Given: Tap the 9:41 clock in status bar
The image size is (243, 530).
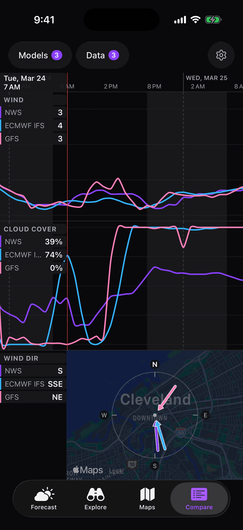Looking at the screenshot, I should tap(44, 20).
